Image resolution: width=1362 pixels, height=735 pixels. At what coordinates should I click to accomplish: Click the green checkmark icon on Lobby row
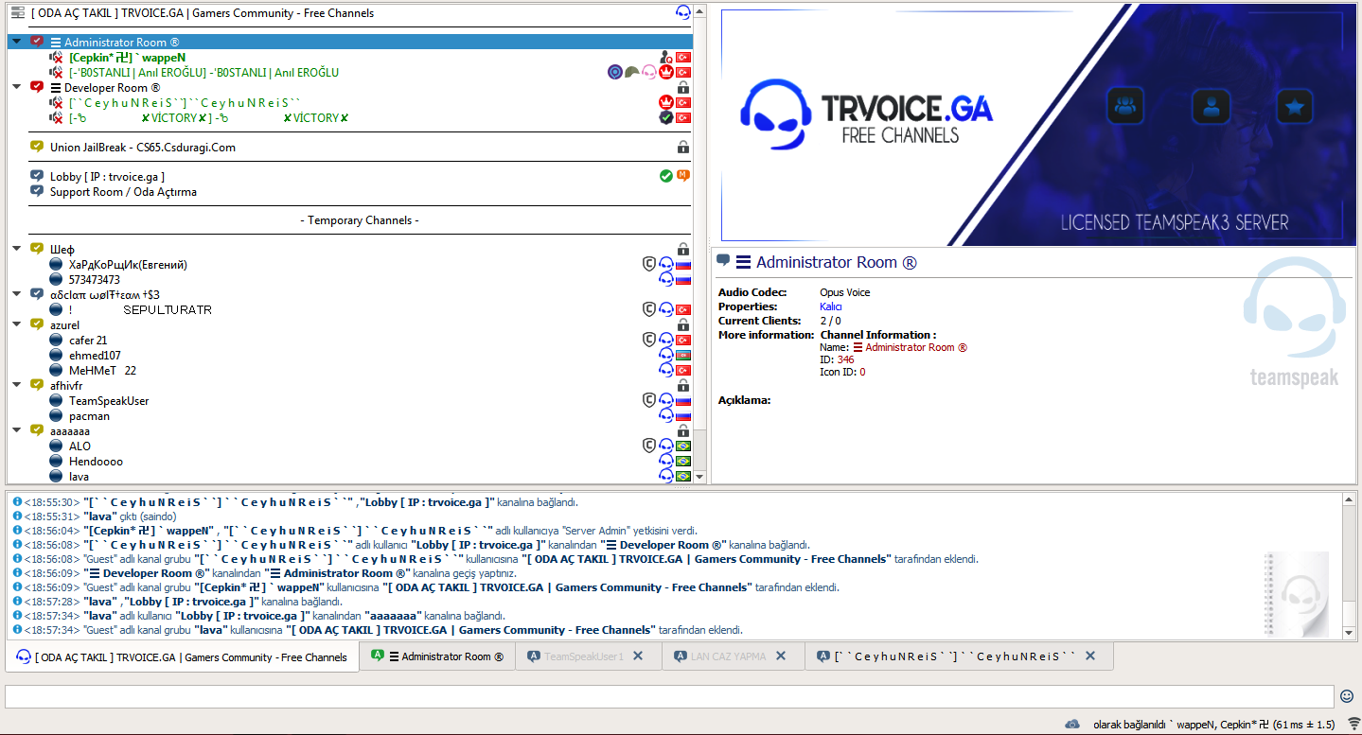(x=666, y=176)
